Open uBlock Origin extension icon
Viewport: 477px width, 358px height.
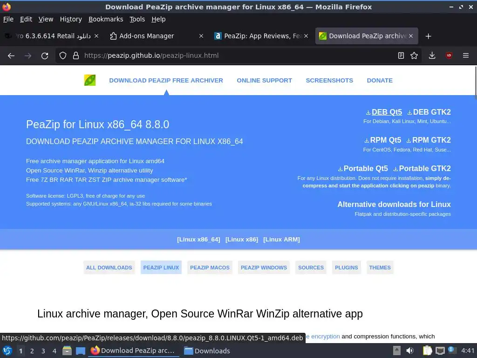(x=449, y=55)
